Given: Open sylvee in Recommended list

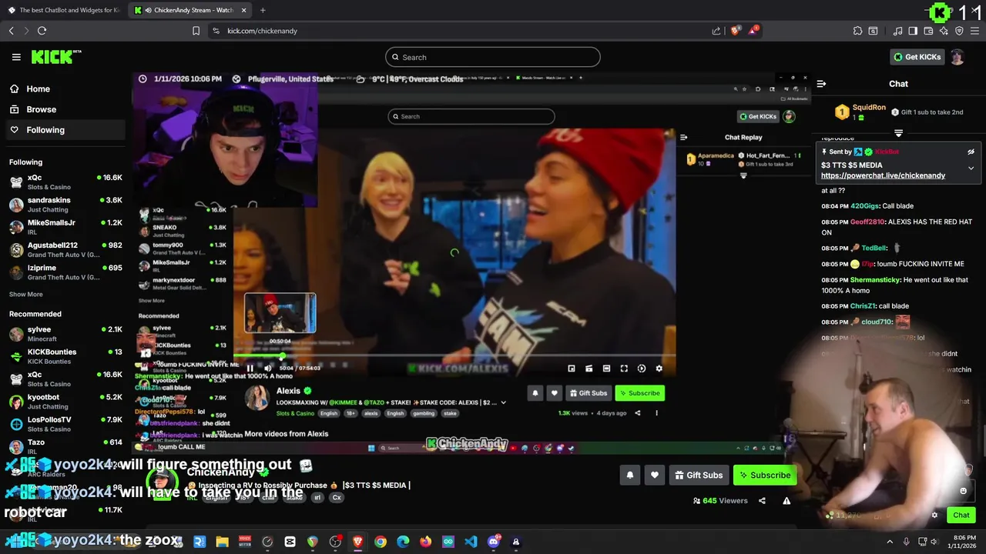Looking at the screenshot, I should coord(65,333).
